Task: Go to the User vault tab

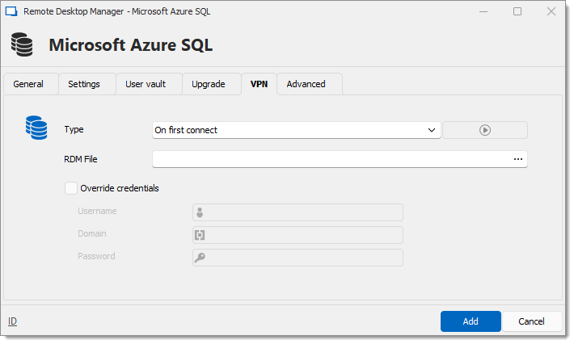Action: click(x=146, y=84)
